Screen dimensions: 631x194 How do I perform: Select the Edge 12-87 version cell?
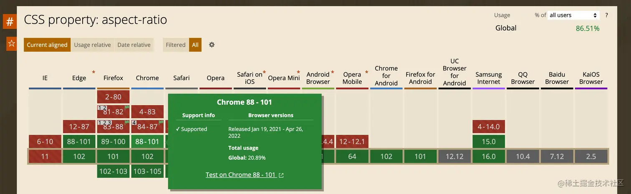79,126
